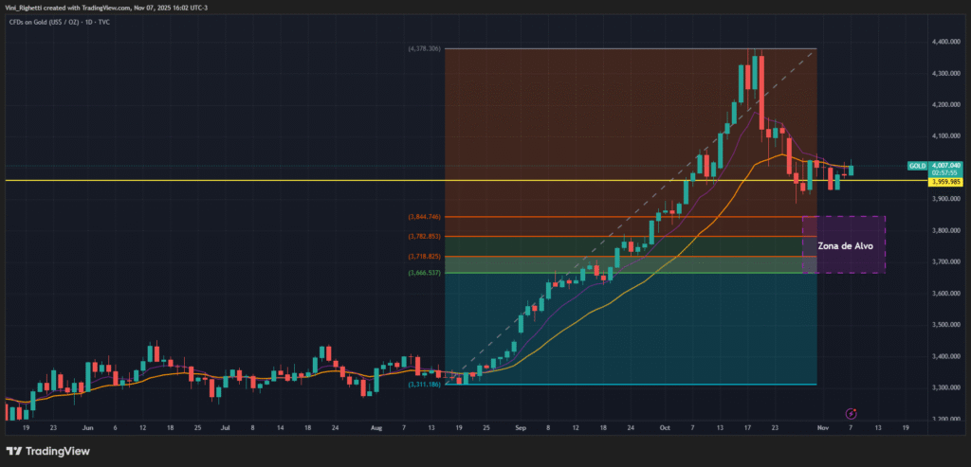Click the 4,200.000 price scale value
971x467 pixels.
point(947,104)
